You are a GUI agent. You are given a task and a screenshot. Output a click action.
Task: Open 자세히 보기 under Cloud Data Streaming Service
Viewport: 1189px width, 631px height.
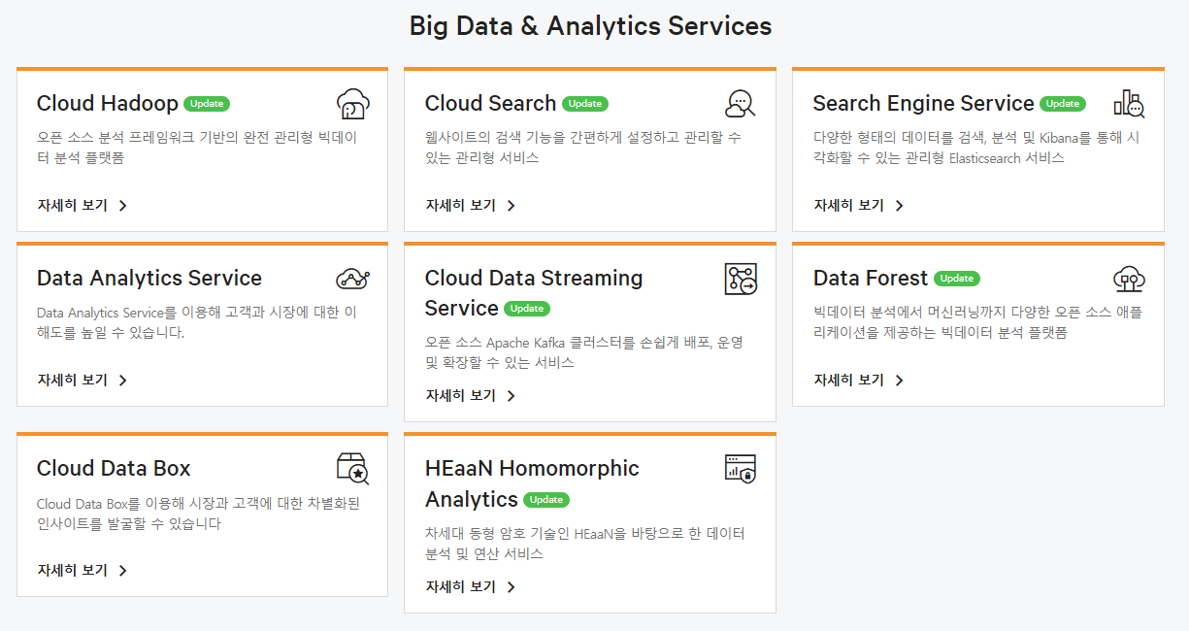[471, 396]
